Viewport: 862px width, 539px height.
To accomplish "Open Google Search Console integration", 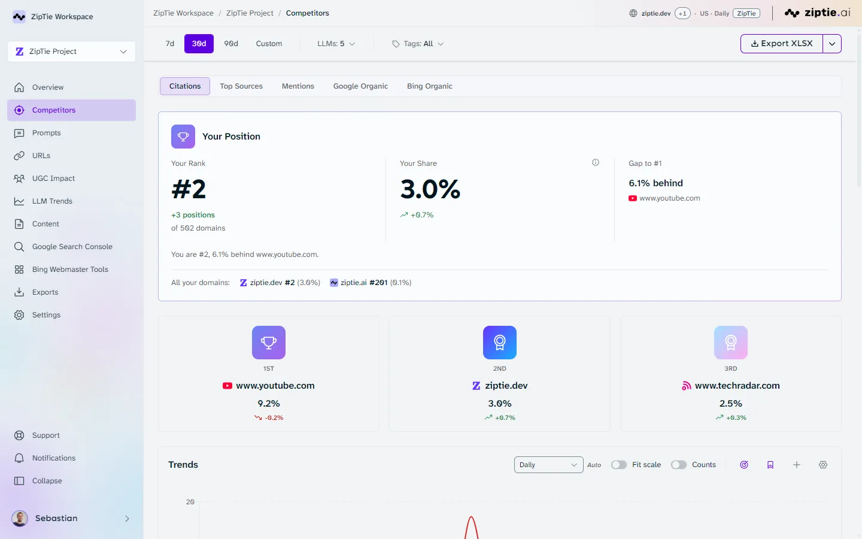I will point(71,247).
